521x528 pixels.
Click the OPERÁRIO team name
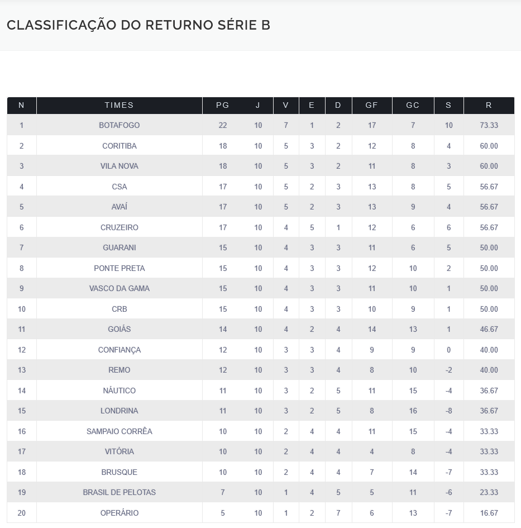(x=119, y=513)
